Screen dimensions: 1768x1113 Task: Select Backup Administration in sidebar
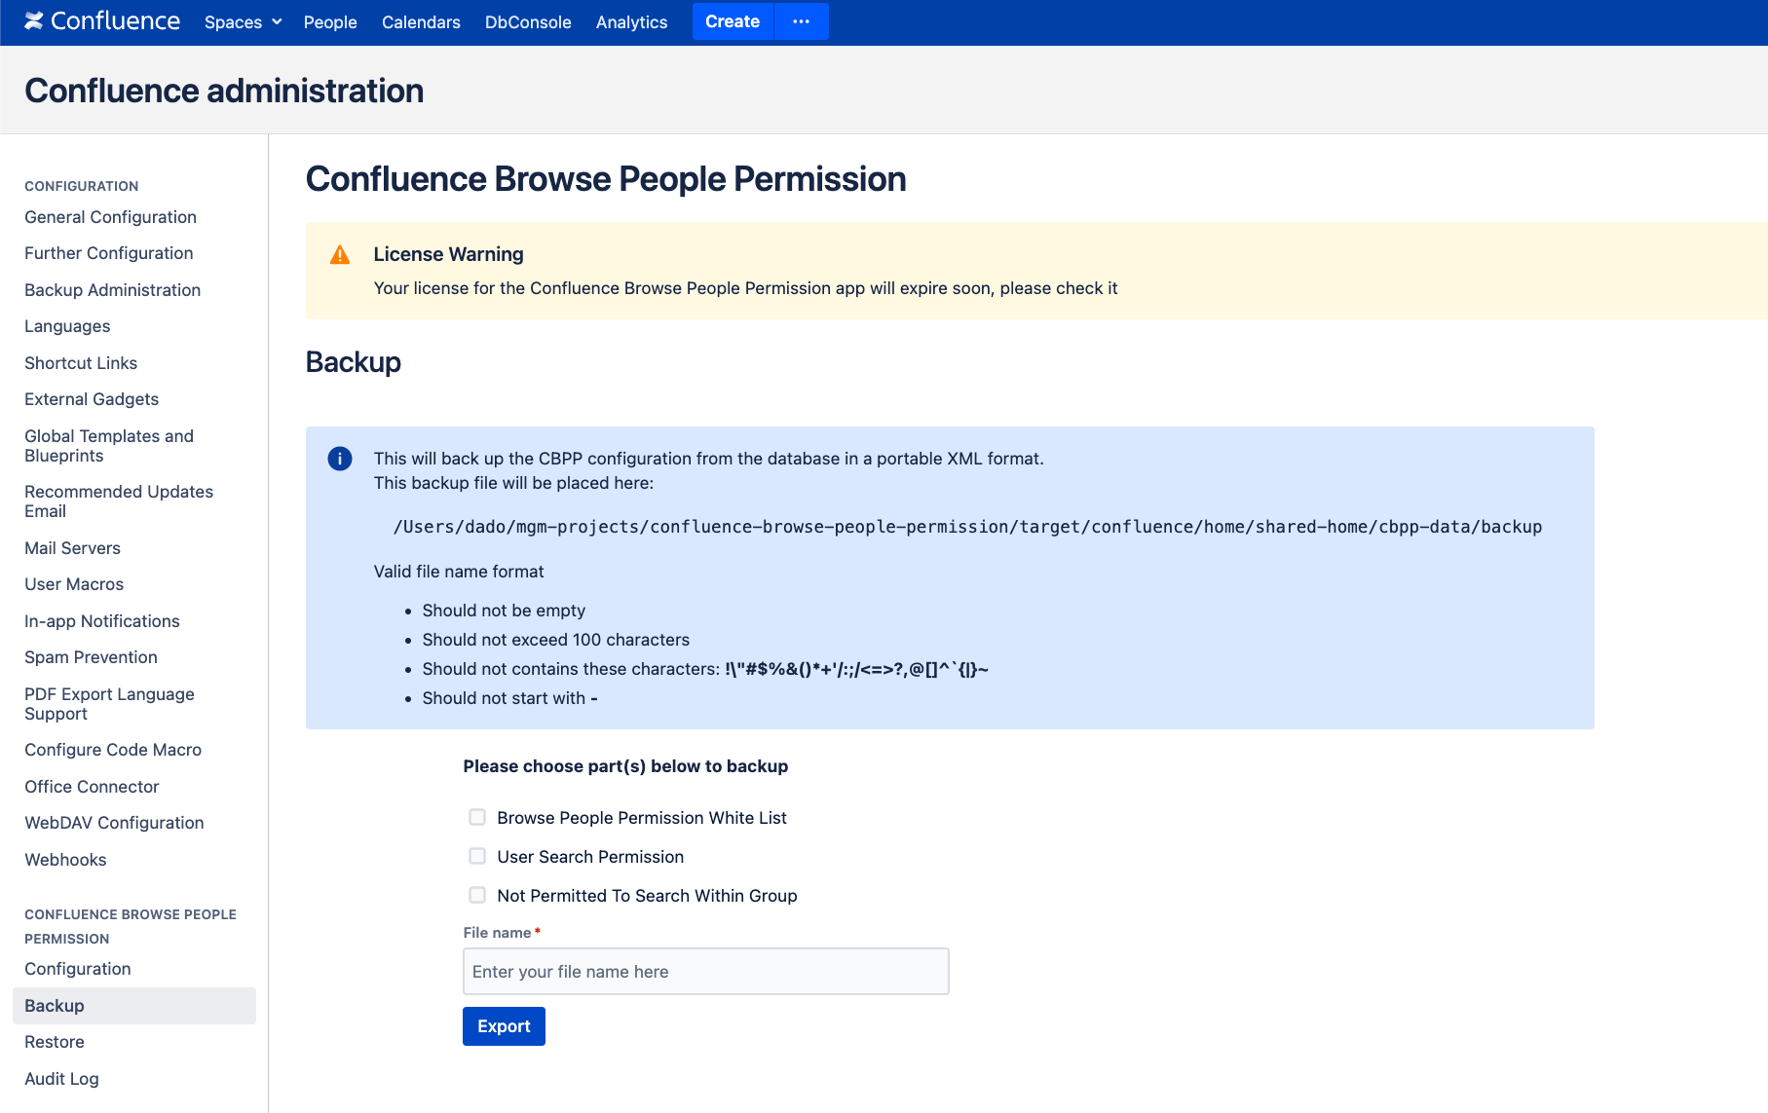tap(112, 290)
